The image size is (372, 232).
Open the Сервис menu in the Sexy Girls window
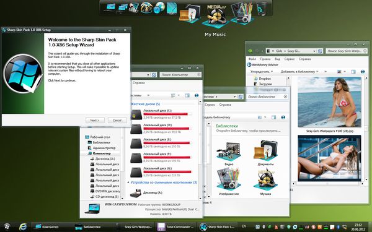coord(289,59)
